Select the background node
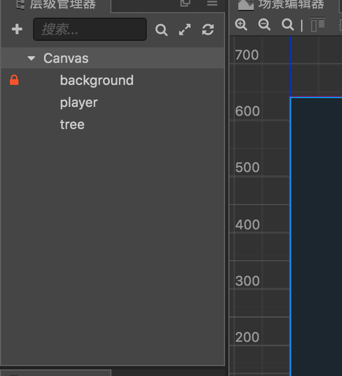This screenshot has width=342, height=376. click(97, 80)
